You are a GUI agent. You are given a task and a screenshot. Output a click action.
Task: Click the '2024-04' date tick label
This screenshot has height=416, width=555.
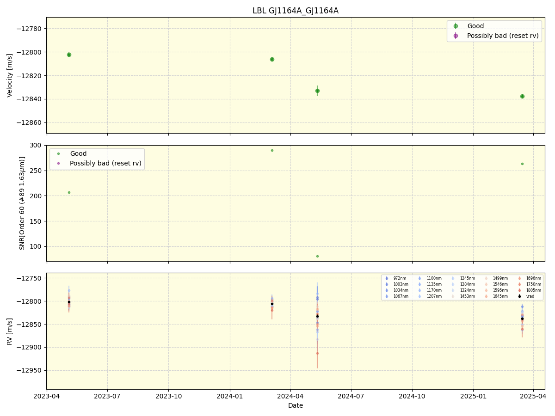(x=290, y=396)
